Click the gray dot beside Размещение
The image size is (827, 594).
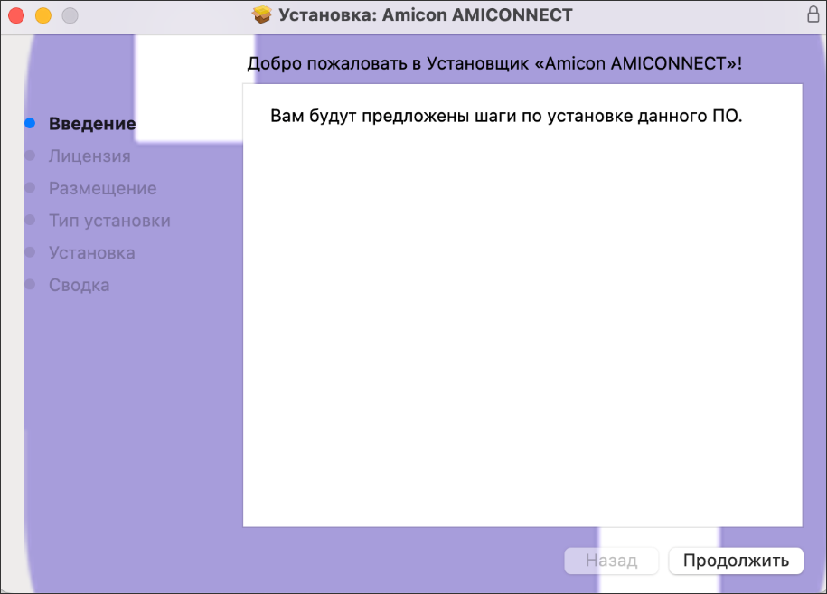[33, 187]
